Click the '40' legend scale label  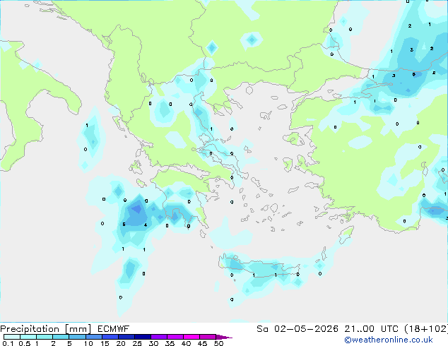coord(186,343)
